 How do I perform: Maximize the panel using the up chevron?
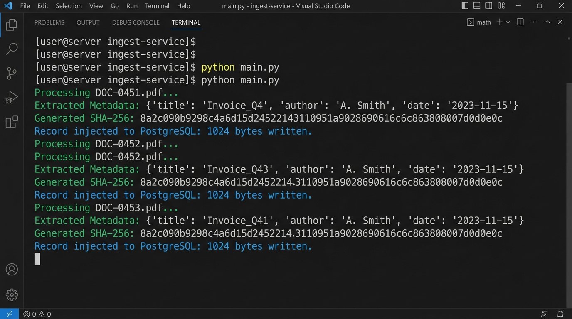click(x=547, y=22)
